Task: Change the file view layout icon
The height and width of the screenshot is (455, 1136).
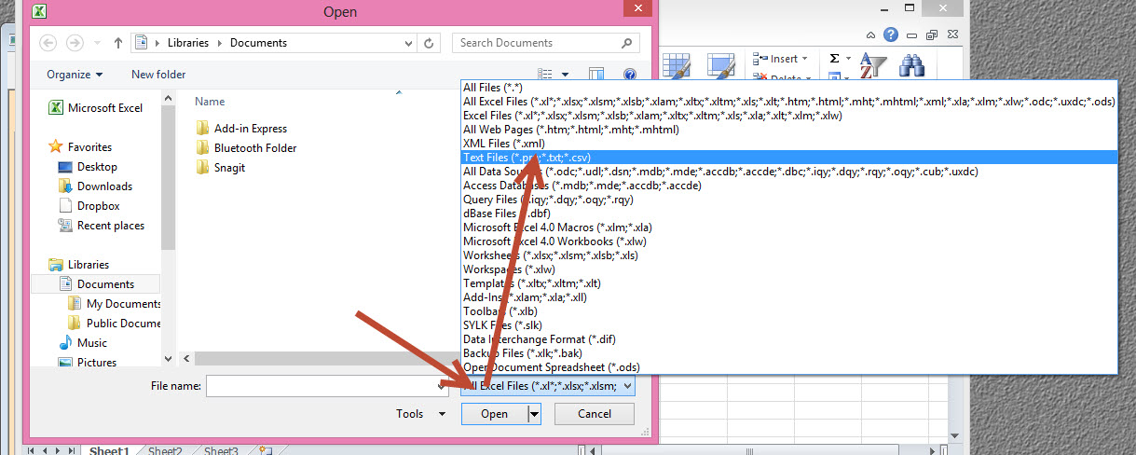Action: click(545, 75)
